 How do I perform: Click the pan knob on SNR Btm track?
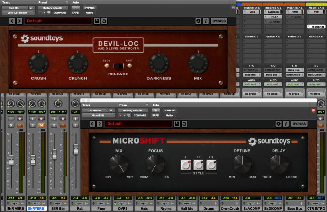coord(58,103)
